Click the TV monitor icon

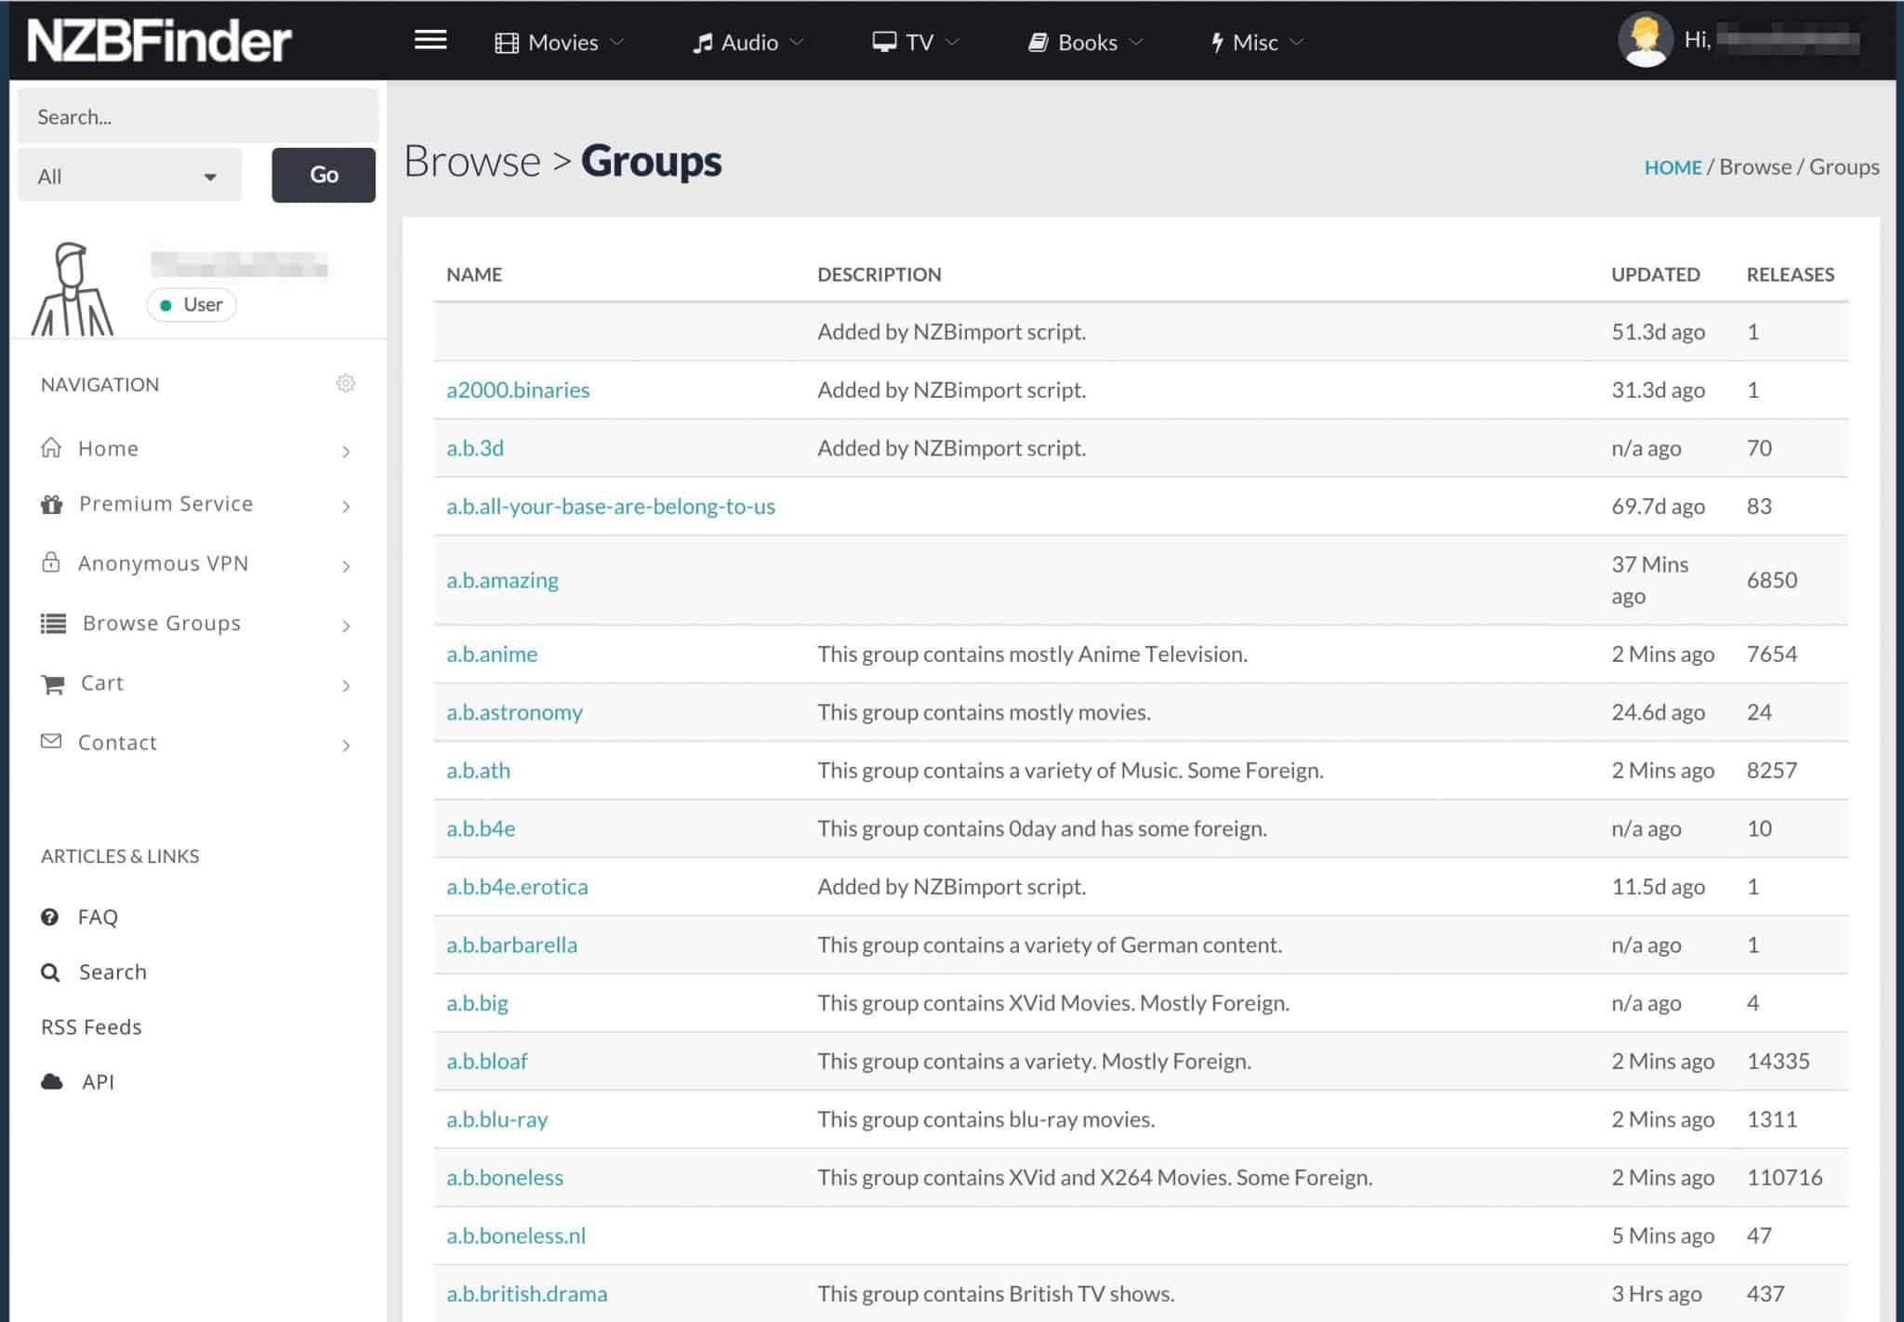pos(883,42)
